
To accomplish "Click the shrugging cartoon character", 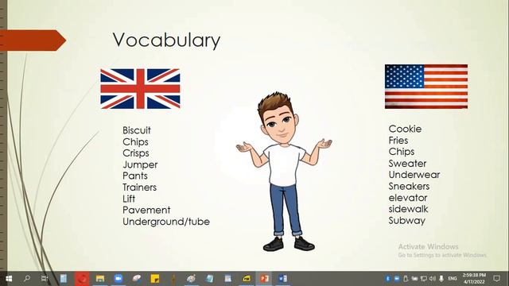I will 284,172.
